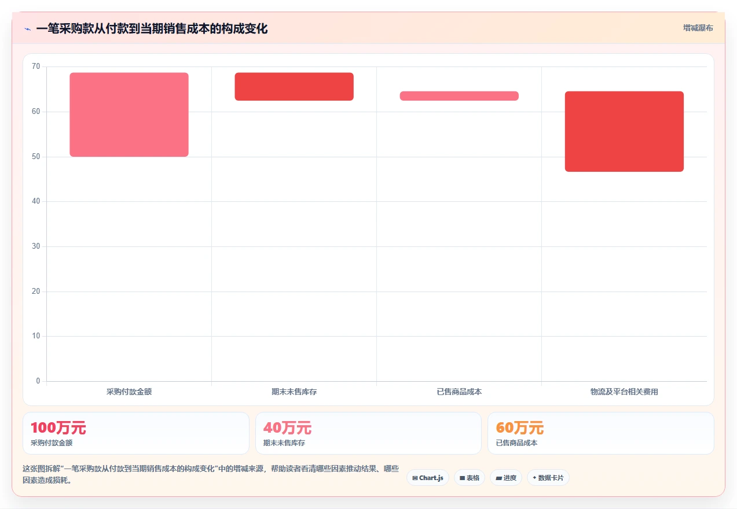Click the 采购付款金额 waterfall bar

129,115
